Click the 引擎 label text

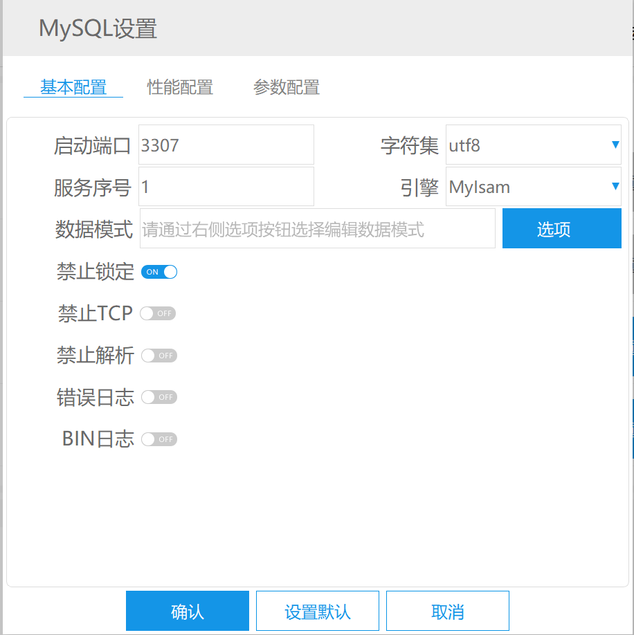(x=419, y=187)
